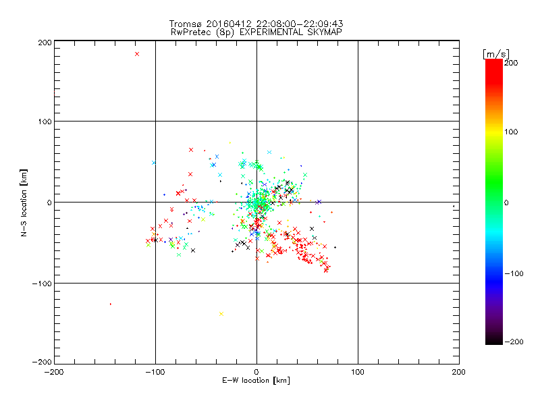Click the '[m/s]' colorbar unit label
The image size is (540, 405).
[496, 54]
